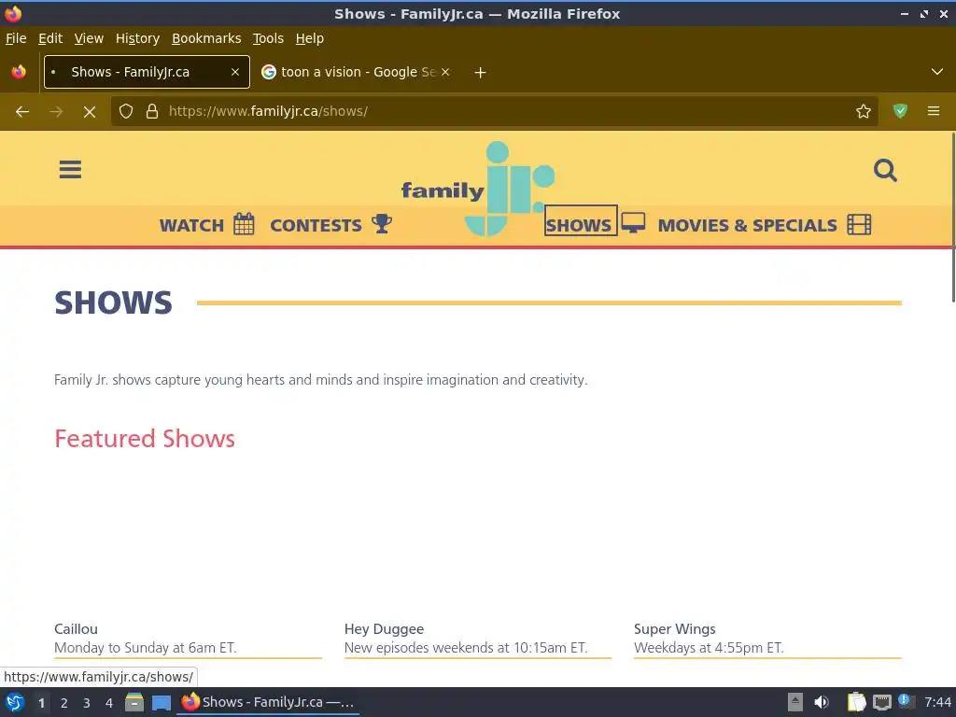
Task: Click the URL address bar field
Action: (494, 111)
